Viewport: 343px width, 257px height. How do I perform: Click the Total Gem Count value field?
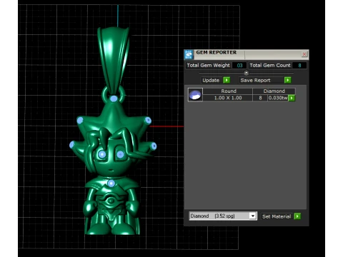point(299,65)
